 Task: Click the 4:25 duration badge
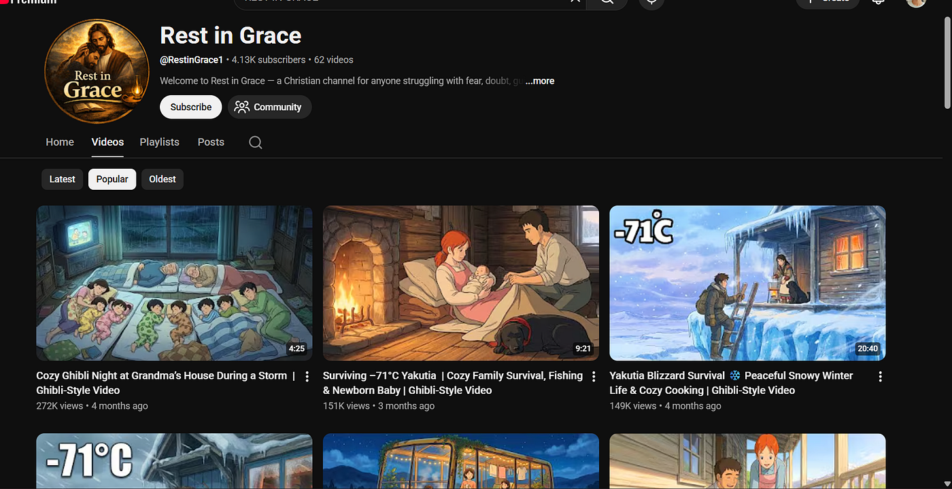tap(296, 349)
